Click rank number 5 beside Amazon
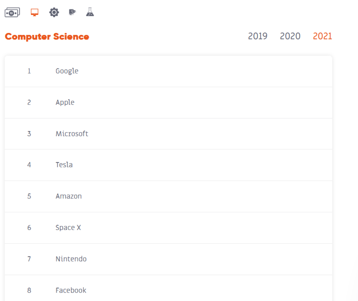358x301 pixels. pos(29,196)
